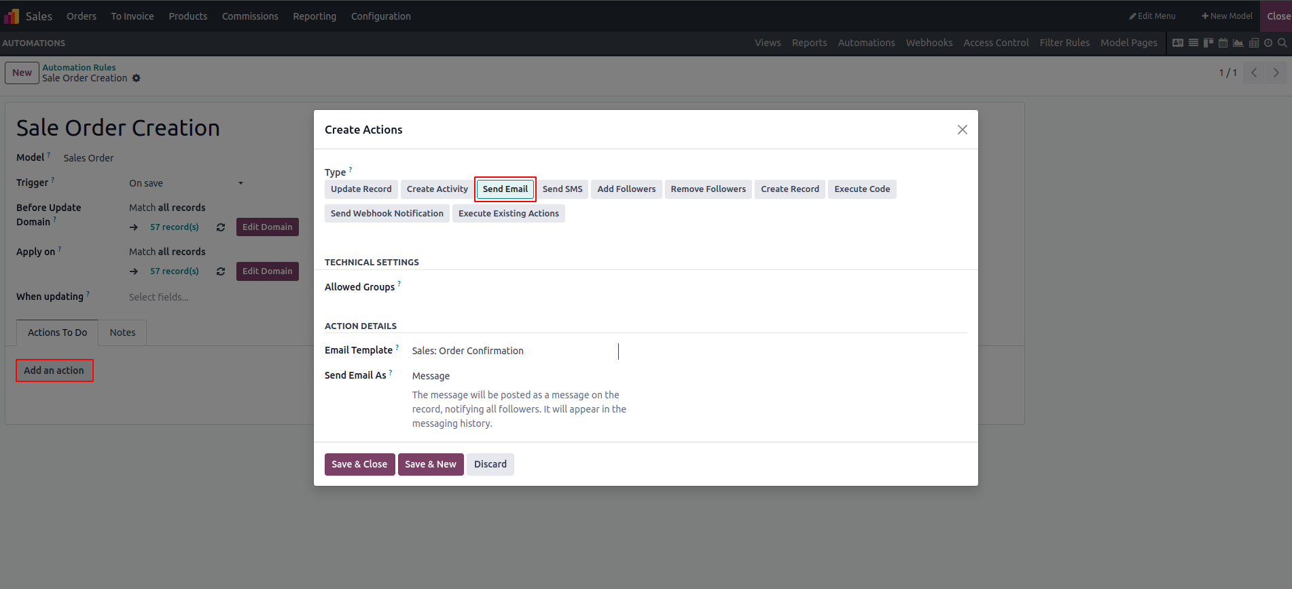Viewport: 1292px width, 589px height.
Task: Switch to the activity clock view icon
Action: tap(1268, 43)
